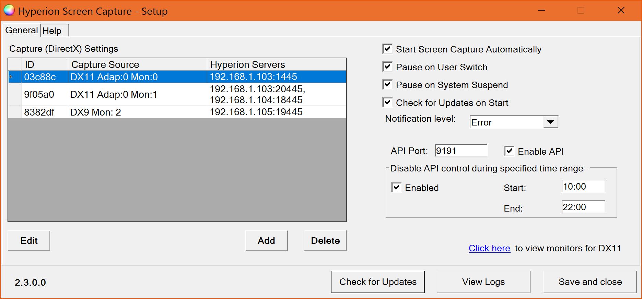Click the Hyperion Servers column header
The height and width of the screenshot is (299, 642).
point(277,64)
